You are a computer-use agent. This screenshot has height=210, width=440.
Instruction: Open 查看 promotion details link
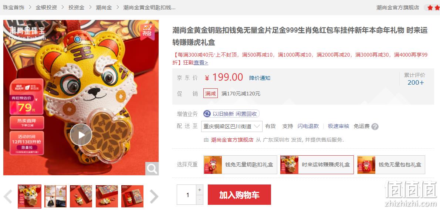point(201,62)
